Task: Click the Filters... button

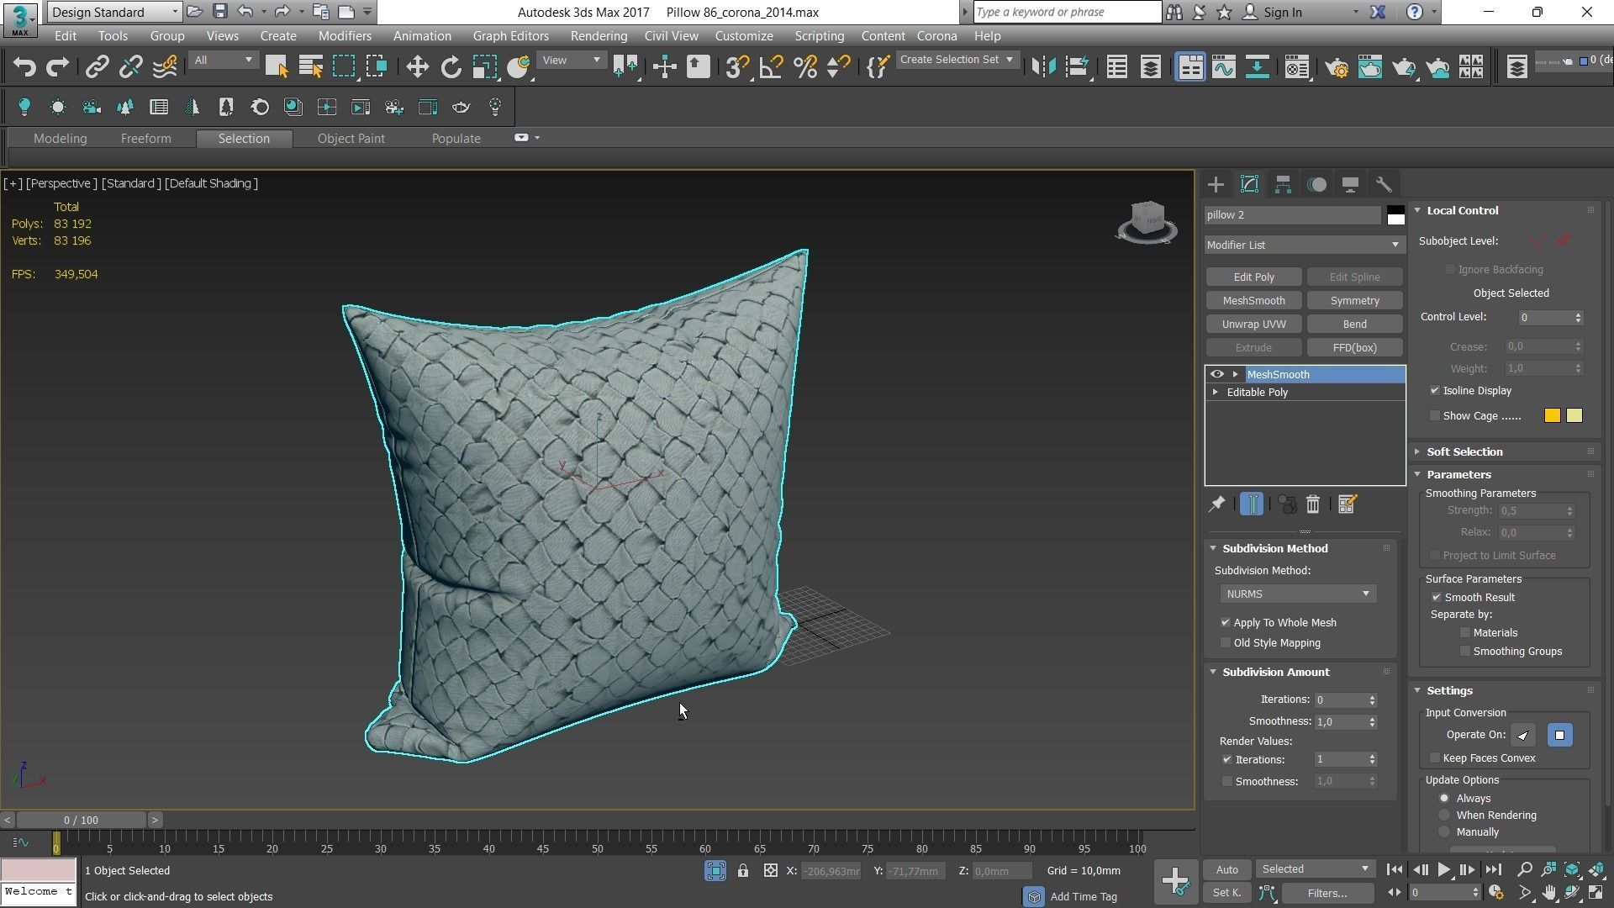Action: click(1327, 894)
